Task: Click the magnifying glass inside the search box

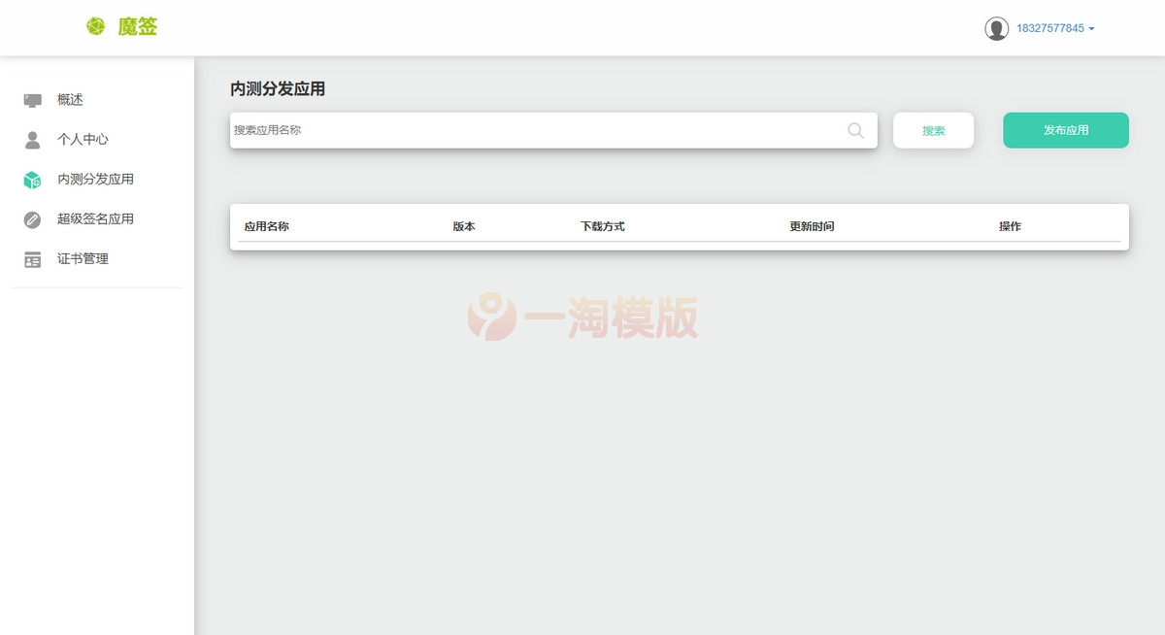Action: click(854, 129)
